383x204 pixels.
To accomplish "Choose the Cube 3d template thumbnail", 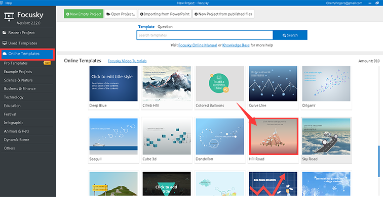I will coord(167,136).
